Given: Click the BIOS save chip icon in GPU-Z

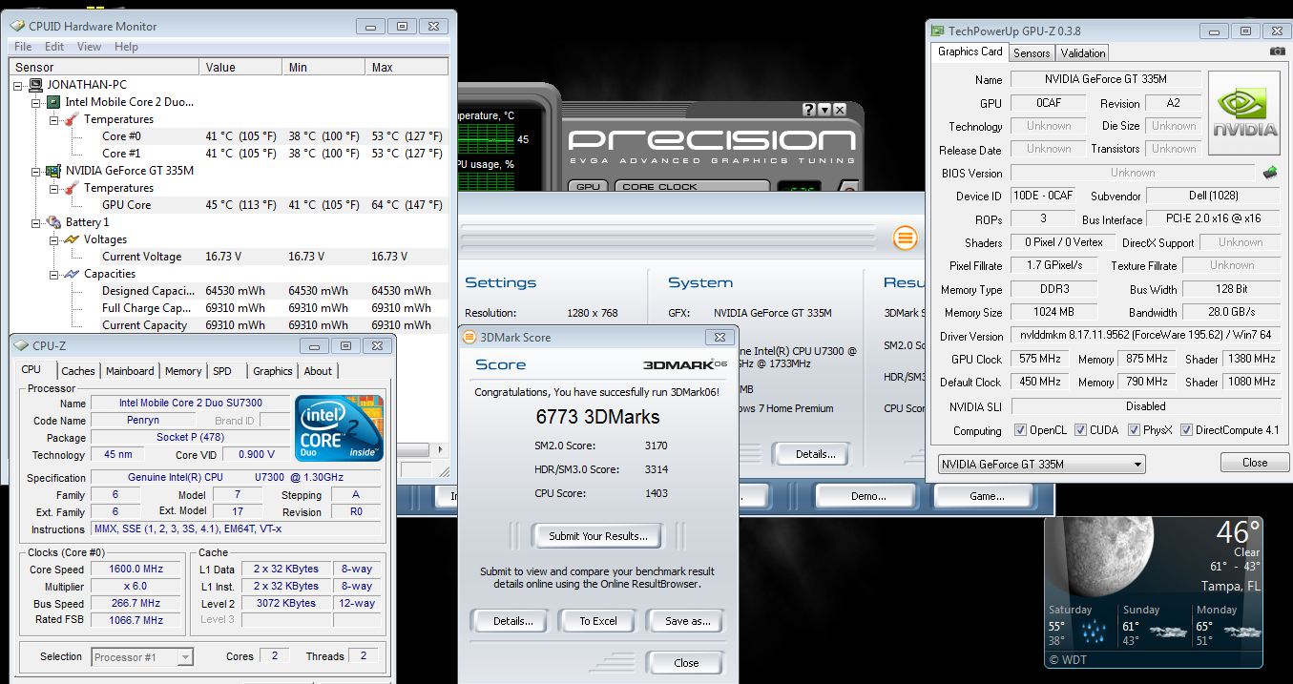Looking at the screenshot, I should click(1269, 173).
